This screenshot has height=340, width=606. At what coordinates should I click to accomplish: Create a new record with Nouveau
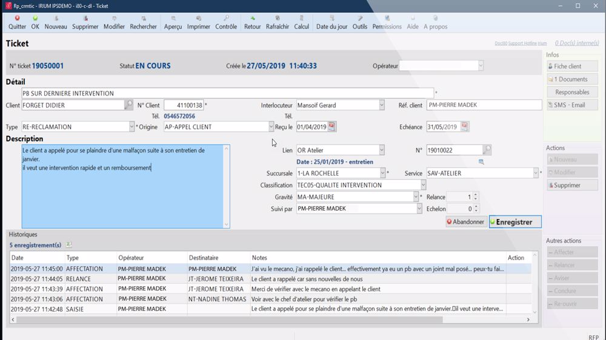[56, 23]
